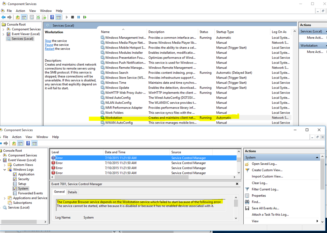Collapse the System section in Actions pane
This screenshot has width=327, height=233.
point(317,158)
